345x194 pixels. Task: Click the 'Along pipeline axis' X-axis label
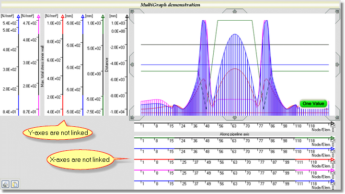click(x=233, y=134)
